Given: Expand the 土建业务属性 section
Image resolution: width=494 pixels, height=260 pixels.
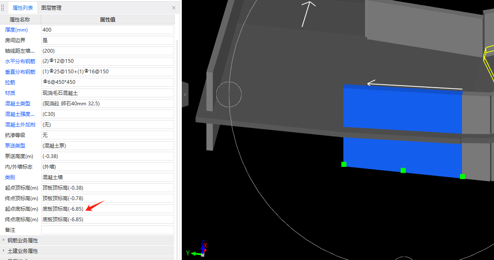Looking at the screenshot, I should [x=23, y=251].
